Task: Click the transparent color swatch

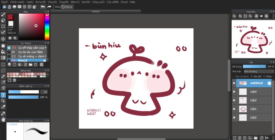Action: pyautogui.click(x=11, y=23)
